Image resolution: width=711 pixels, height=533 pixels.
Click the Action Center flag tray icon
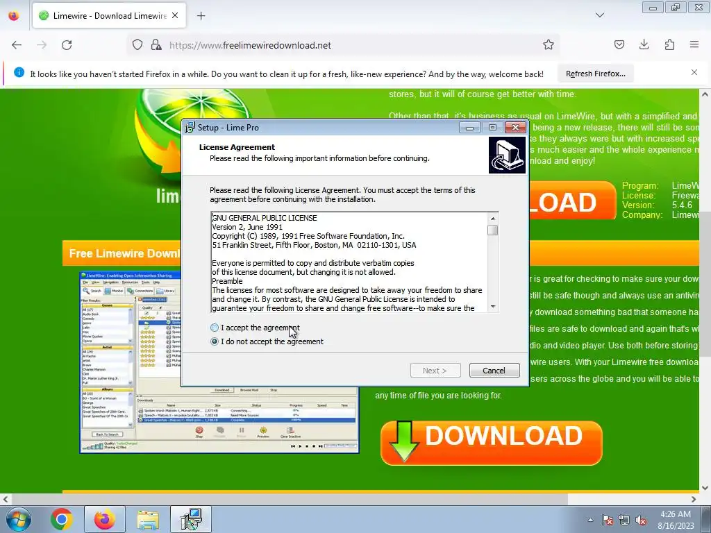608,520
